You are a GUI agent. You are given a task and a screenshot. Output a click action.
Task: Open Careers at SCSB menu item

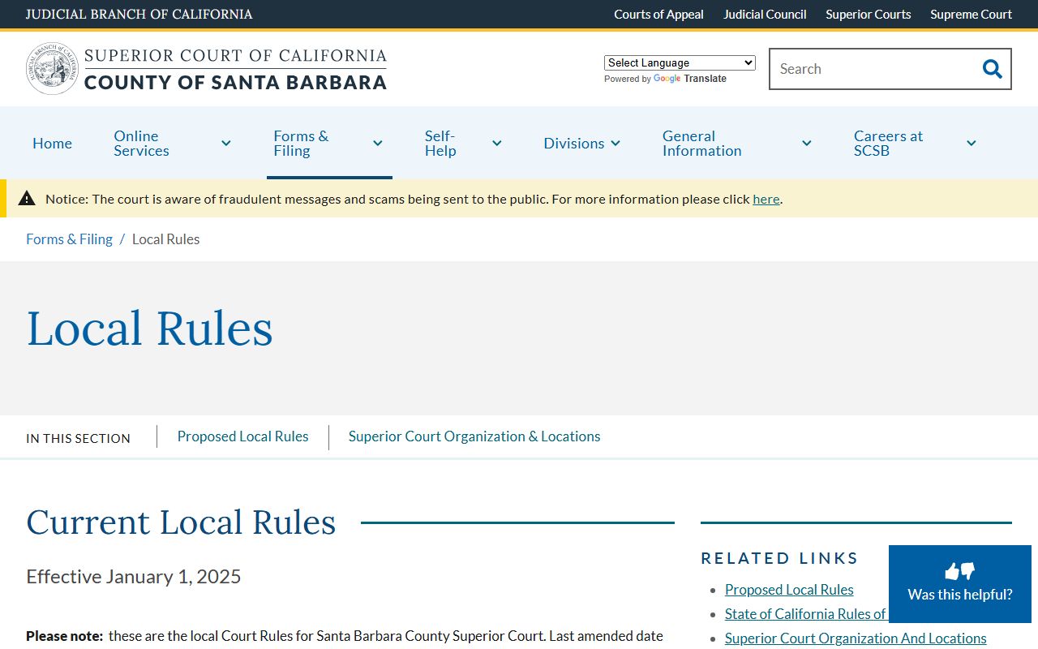click(888, 144)
